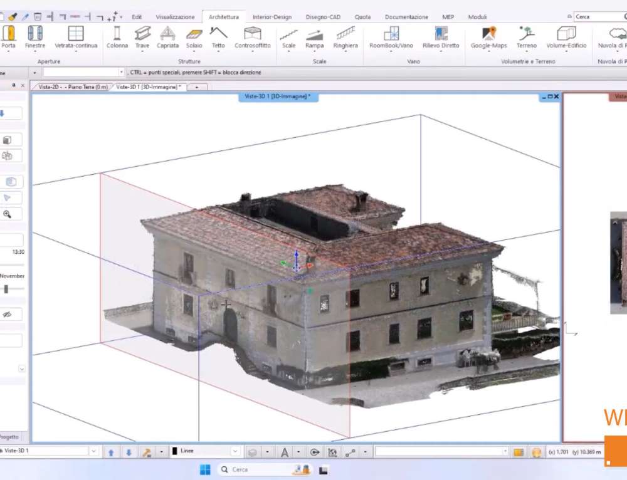Screen dimensions: 627x480
Task: Open the Vista-3D 1 view selector dropdown
Action: coord(93,451)
